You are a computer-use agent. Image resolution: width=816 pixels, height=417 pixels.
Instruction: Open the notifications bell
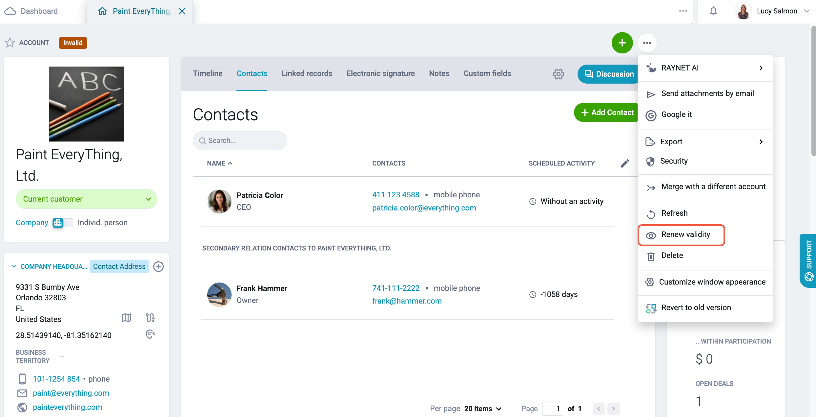click(x=713, y=11)
